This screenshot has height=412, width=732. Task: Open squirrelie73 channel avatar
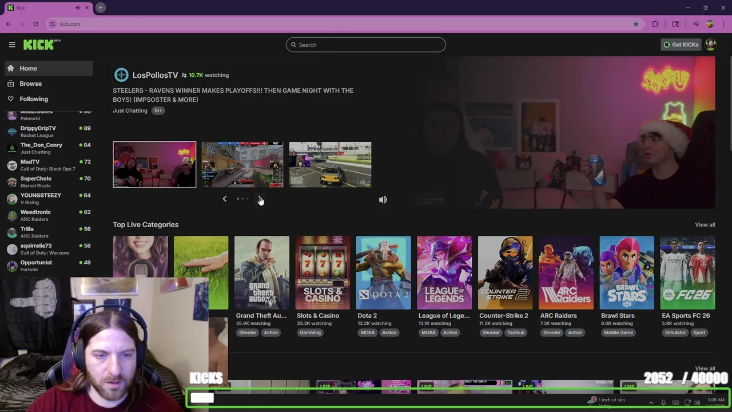pos(12,249)
